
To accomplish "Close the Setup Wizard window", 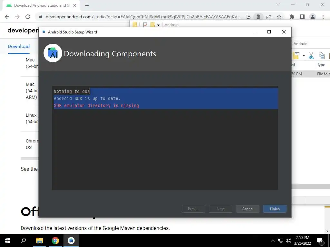I will click(x=284, y=32).
